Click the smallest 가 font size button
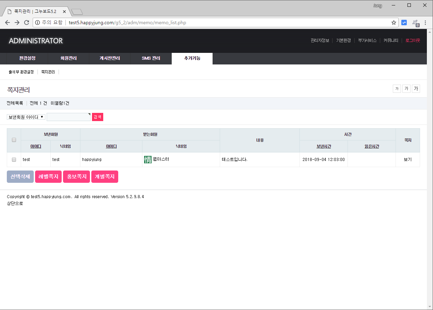Viewport: 433px width, 310px height. (397, 89)
